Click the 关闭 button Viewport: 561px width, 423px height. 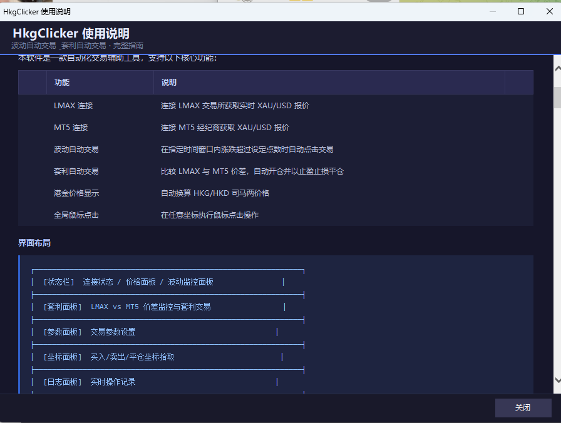(523, 407)
